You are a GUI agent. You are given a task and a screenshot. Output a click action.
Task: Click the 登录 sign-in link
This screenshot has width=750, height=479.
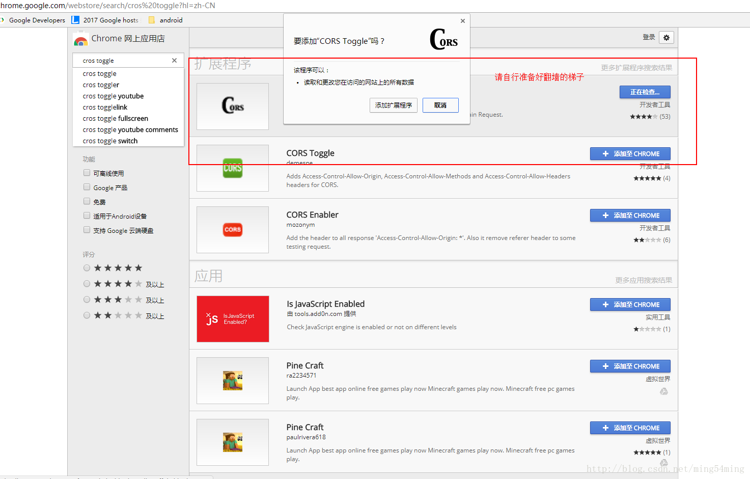click(x=649, y=37)
